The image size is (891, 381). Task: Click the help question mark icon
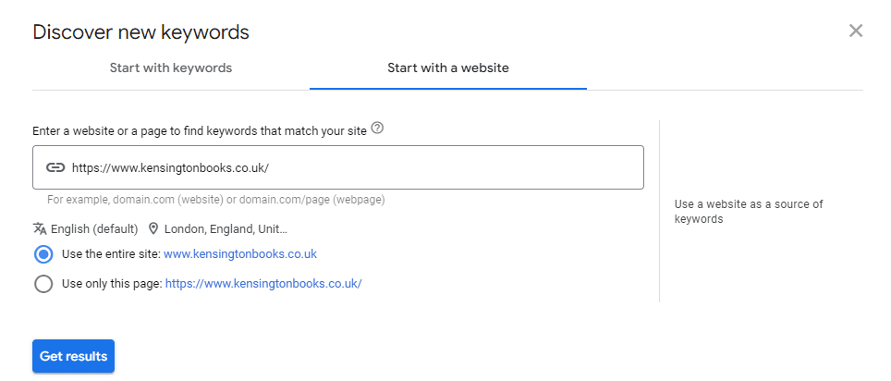tap(377, 129)
